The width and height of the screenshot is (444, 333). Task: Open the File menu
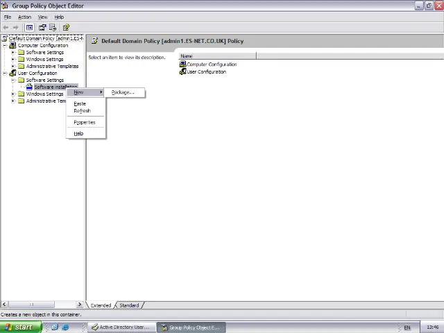coord(8,17)
